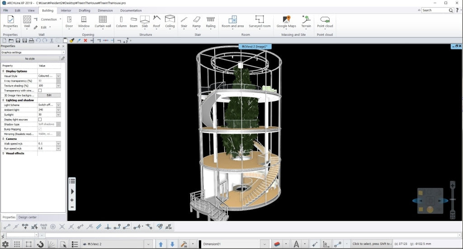Collapse the Display Options section
The image size is (463, 249).
click(4, 71)
